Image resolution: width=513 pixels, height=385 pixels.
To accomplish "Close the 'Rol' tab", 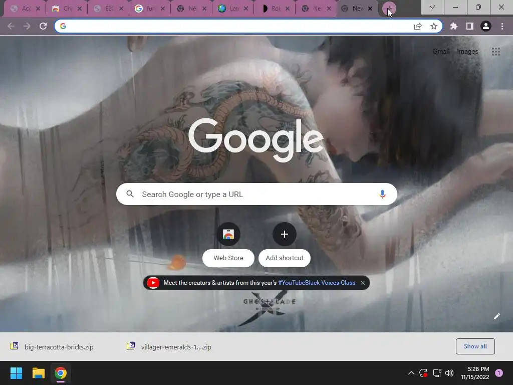I will click(288, 9).
